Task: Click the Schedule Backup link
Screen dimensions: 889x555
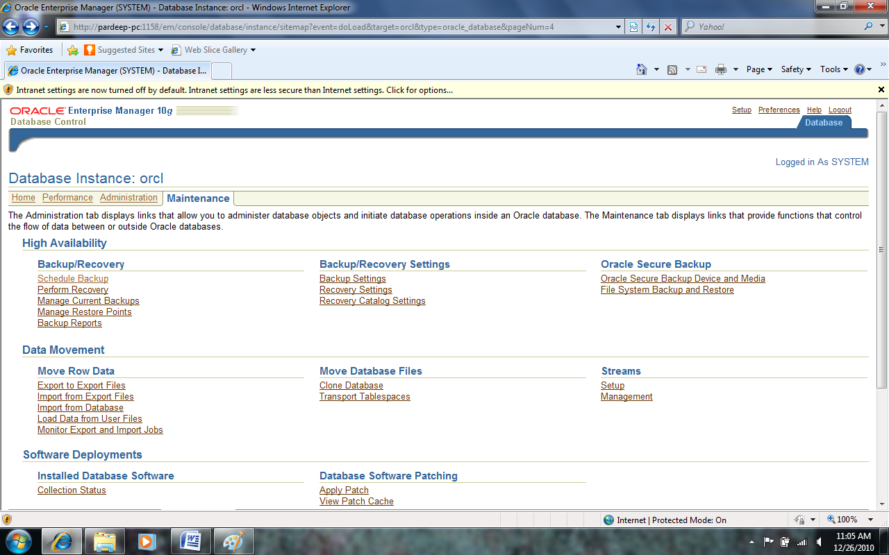Action: (x=73, y=279)
